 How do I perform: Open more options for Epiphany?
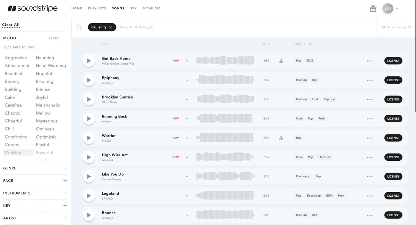[370, 80]
